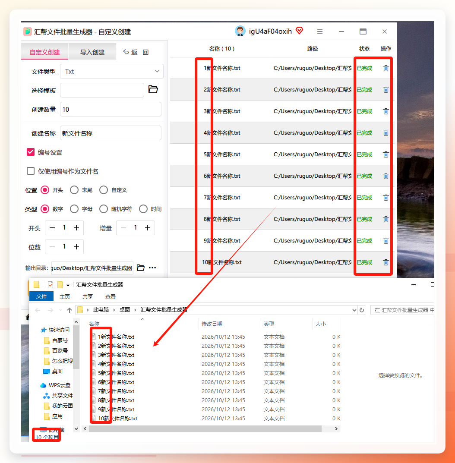The width and height of the screenshot is (455, 463).
Task: Refresh the Explorer folder view
Action: [x=362, y=310]
